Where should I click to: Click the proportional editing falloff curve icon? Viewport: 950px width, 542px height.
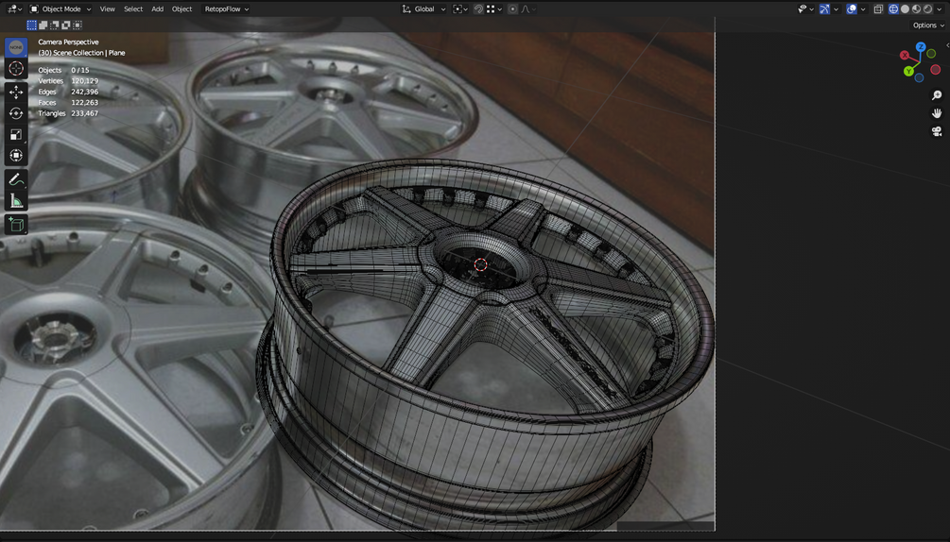[526, 9]
